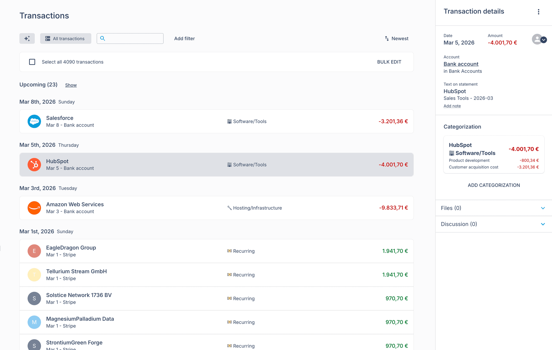The height and width of the screenshot is (350, 552).
Task: Click EagleDragon Group transaction name
Action: coord(71,248)
